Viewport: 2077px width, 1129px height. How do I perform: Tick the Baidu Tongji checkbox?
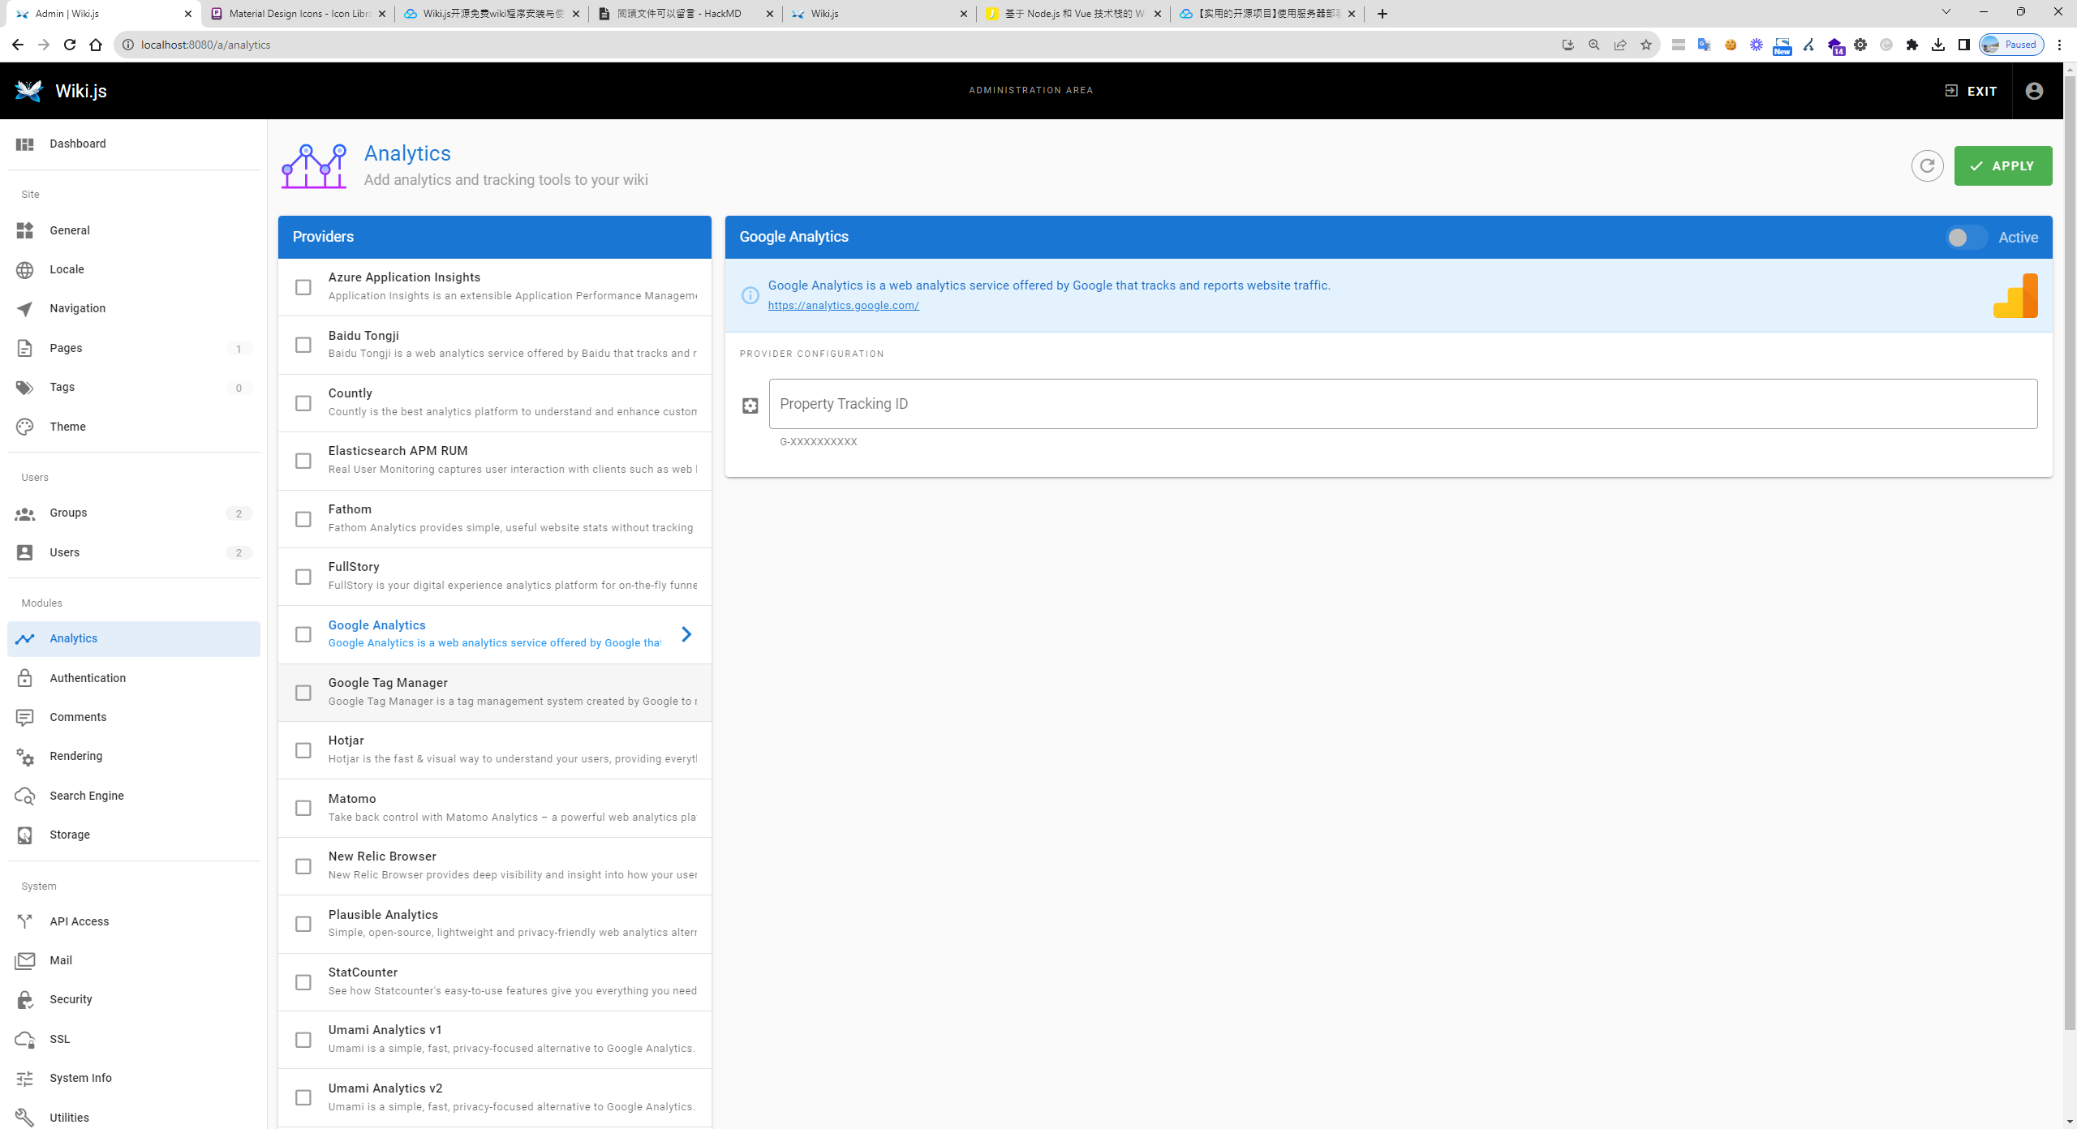(303, 345)
